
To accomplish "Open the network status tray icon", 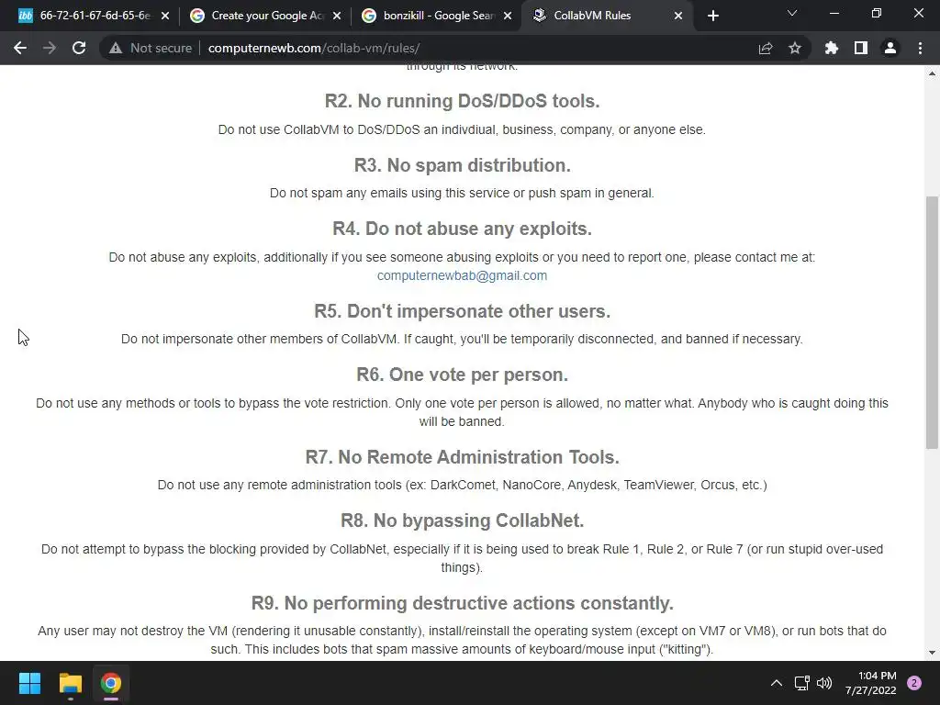I will point(801,683).
